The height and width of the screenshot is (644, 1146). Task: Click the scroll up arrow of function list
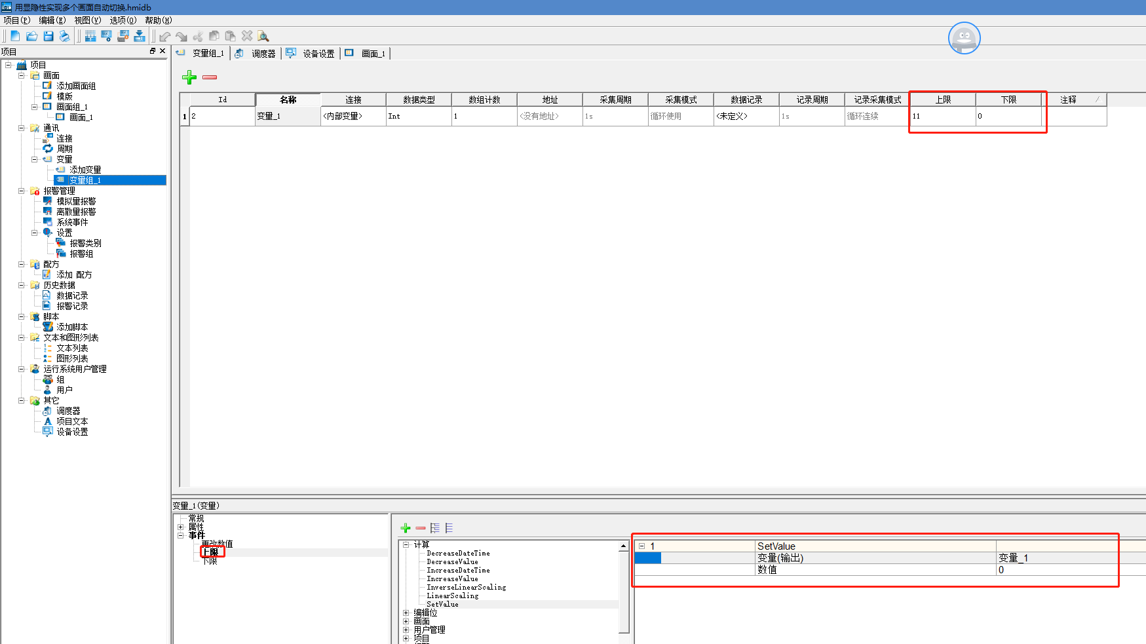click(x=624, y=546)
